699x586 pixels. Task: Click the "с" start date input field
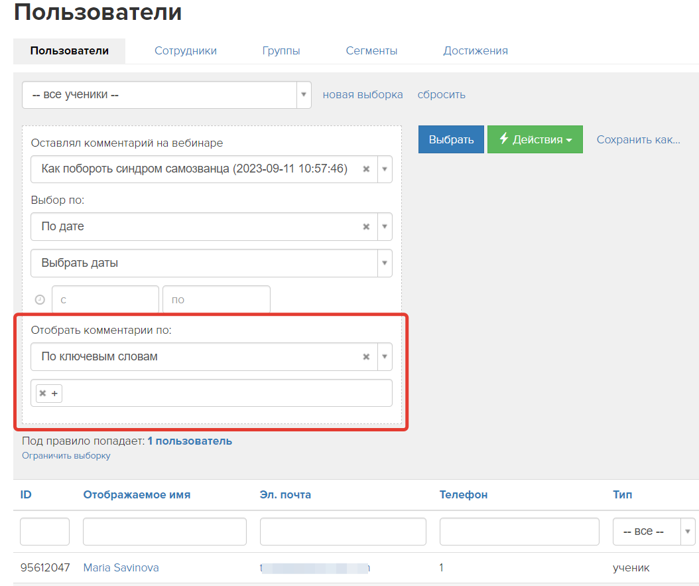tap(105, 299)
